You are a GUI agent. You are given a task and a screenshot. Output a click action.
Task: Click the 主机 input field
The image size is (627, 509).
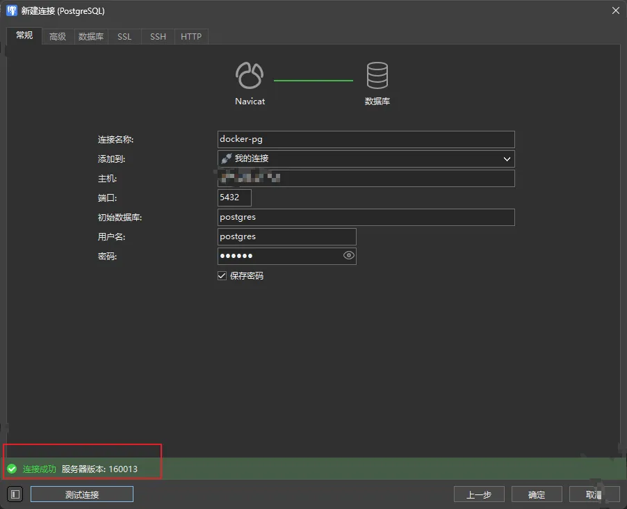366,178
